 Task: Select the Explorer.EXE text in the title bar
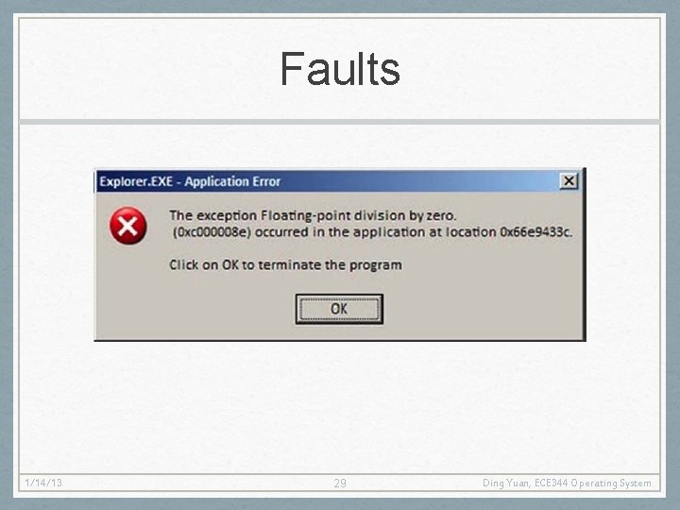click(x=136, y=181)
